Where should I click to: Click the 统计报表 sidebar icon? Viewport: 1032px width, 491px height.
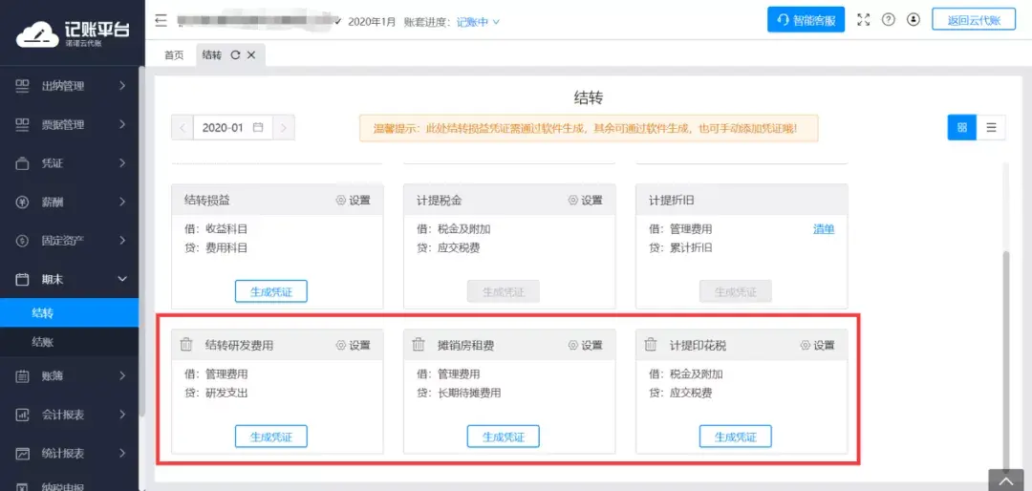click(22, 454)
